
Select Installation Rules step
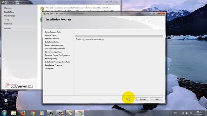click(52, 42)
